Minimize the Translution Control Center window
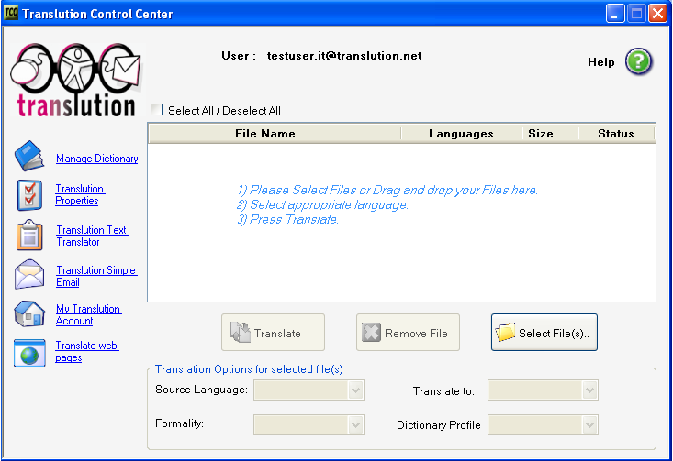Viewport: 673px width, 461px height. point(615,14)
